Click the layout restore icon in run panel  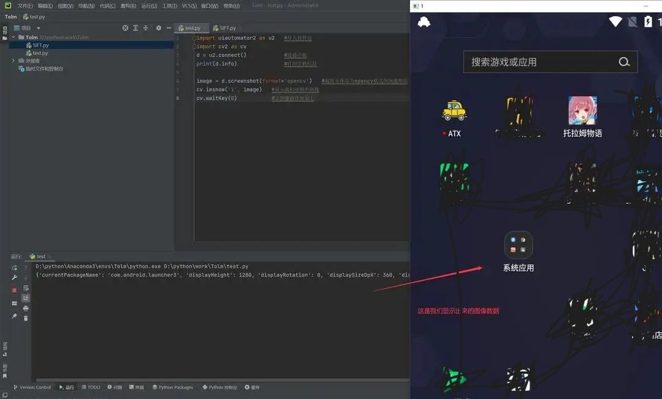(x=14, y=303)
